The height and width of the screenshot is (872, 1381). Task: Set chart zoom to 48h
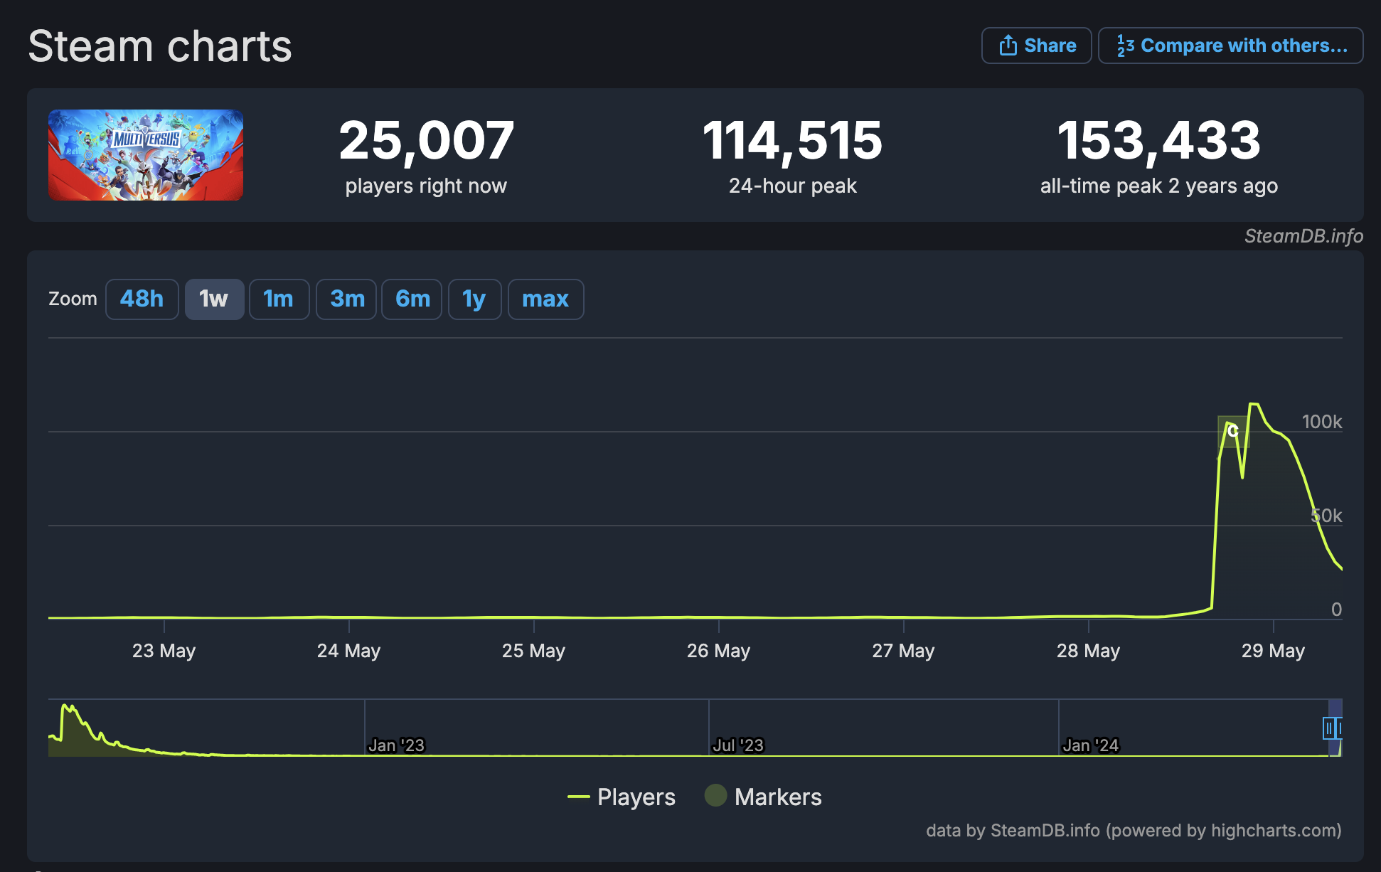point(142,299)
